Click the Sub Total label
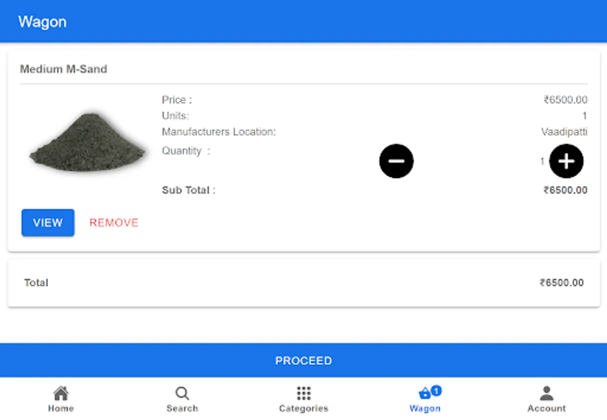The image size is (607, 420). pos(189,190)
